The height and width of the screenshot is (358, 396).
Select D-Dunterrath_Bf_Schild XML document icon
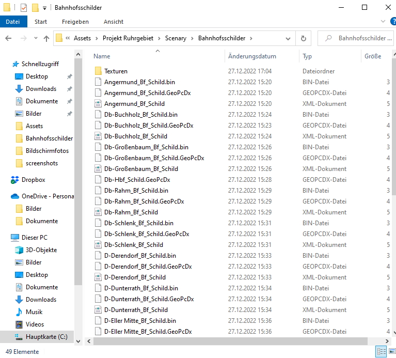[x=98, y=310]
